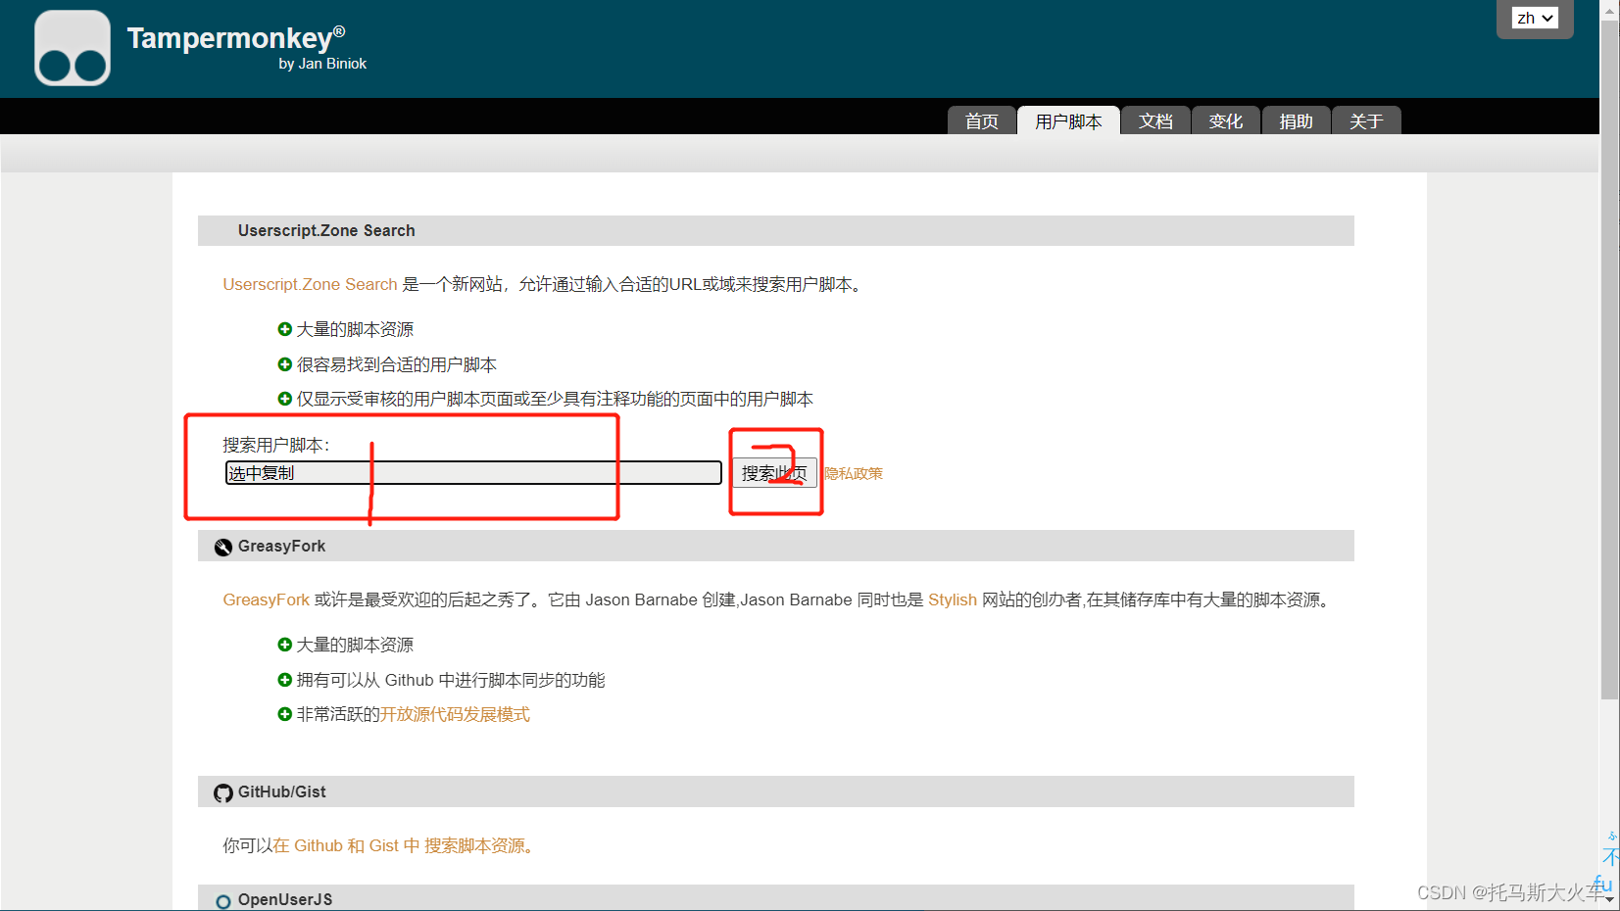Click the GreasyFork section icon
The image size is (1620, 911).
pos(223,547)
